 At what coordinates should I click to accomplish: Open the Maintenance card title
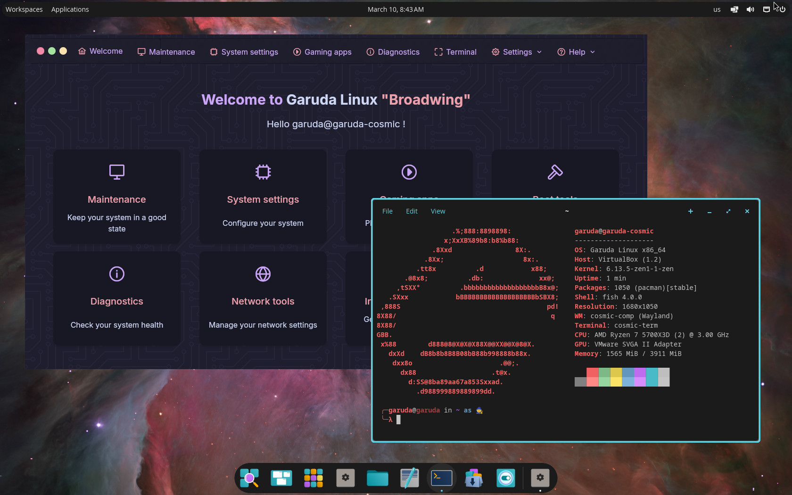117,199
